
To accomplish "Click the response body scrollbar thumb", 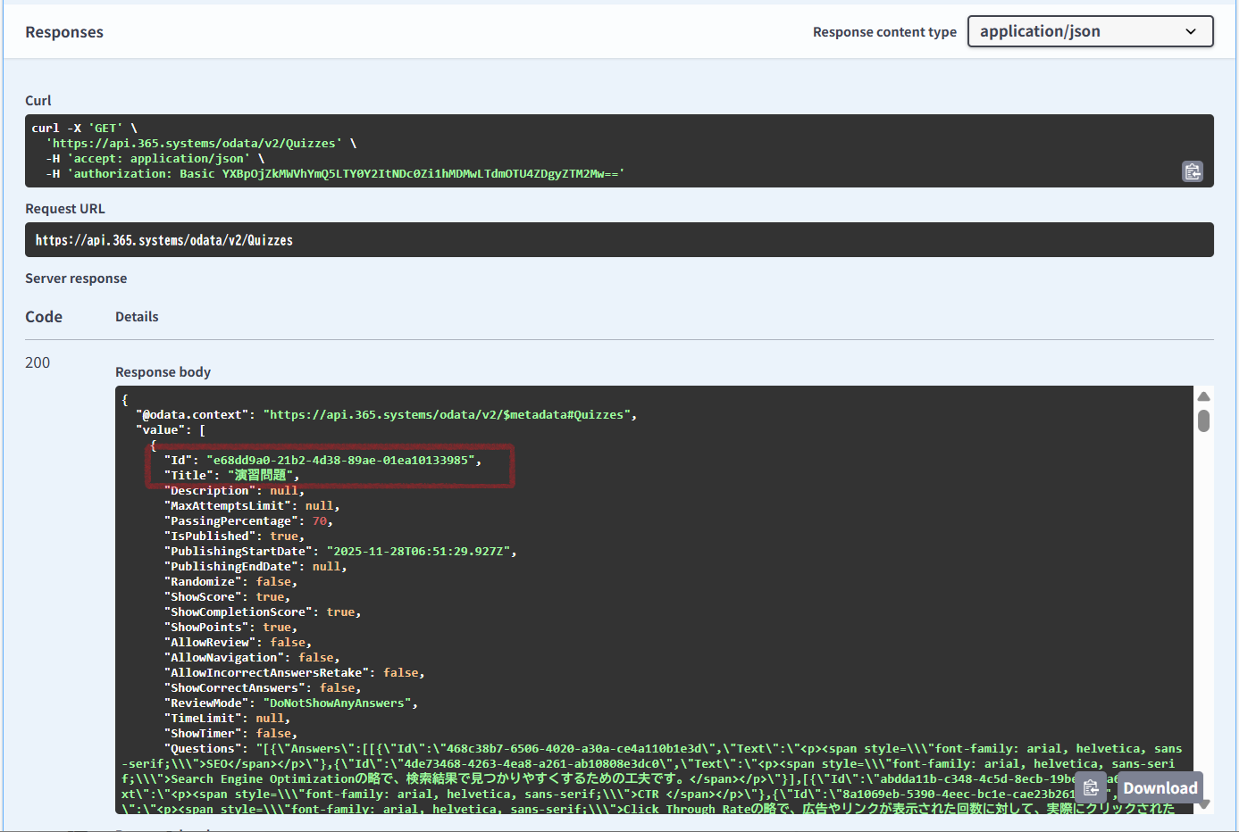I will [x=1203, y=420].
